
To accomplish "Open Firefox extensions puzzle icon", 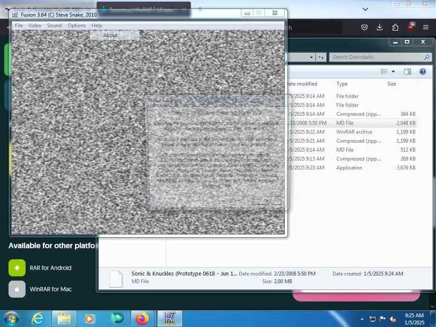I will [395, 27].
